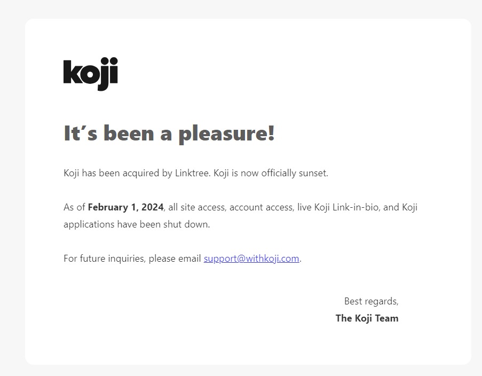Viewport: 482px width, 376px height.
Task: Click the Koji logo
Action: tap(91, 74)
